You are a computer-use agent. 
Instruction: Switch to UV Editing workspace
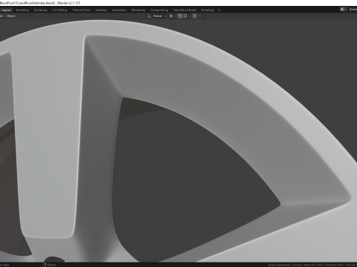[59, 10]
